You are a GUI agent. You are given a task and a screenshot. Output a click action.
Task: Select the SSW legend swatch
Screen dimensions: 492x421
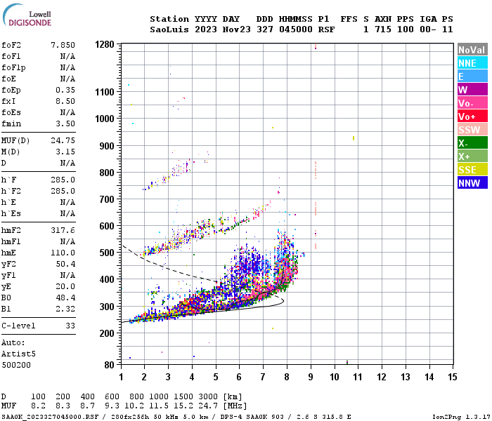tap(472, 130)
